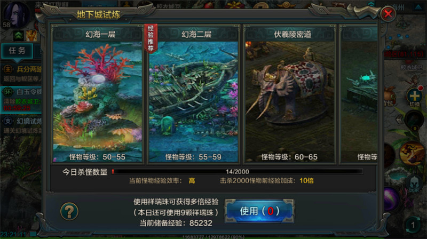Viewport: 427px width, 239px height.
Task: Tap the 切换 switch icon with plus
Action: tap(415, 97)
